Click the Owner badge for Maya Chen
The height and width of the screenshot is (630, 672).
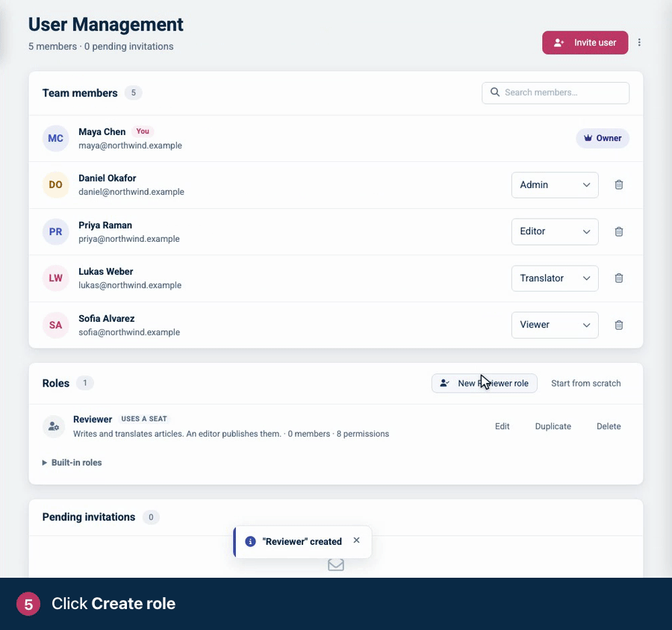(602, 138)
